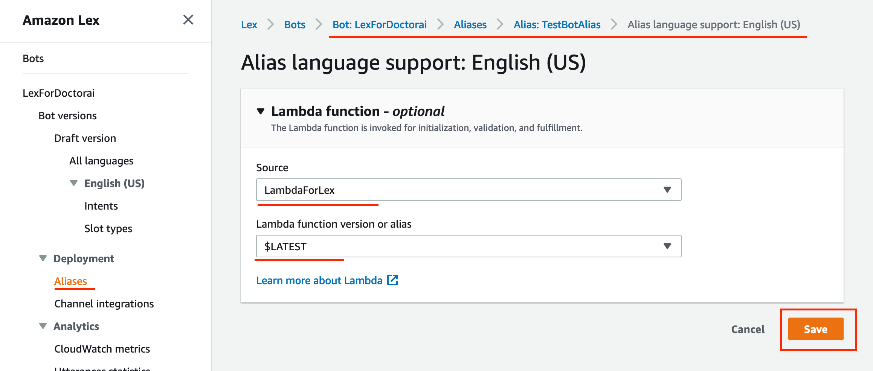Open the external link icon beside Learn more about Lambda
Screen dimensions: 873x371
point(392,280)
